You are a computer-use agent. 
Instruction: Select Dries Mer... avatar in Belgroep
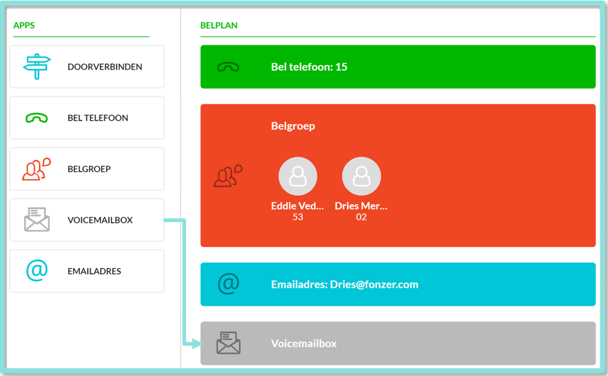361,176
